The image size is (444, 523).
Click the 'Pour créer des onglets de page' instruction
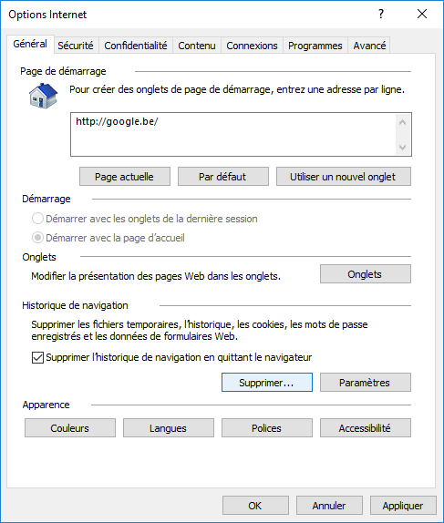pyautogui.click(x=237, y=89)
